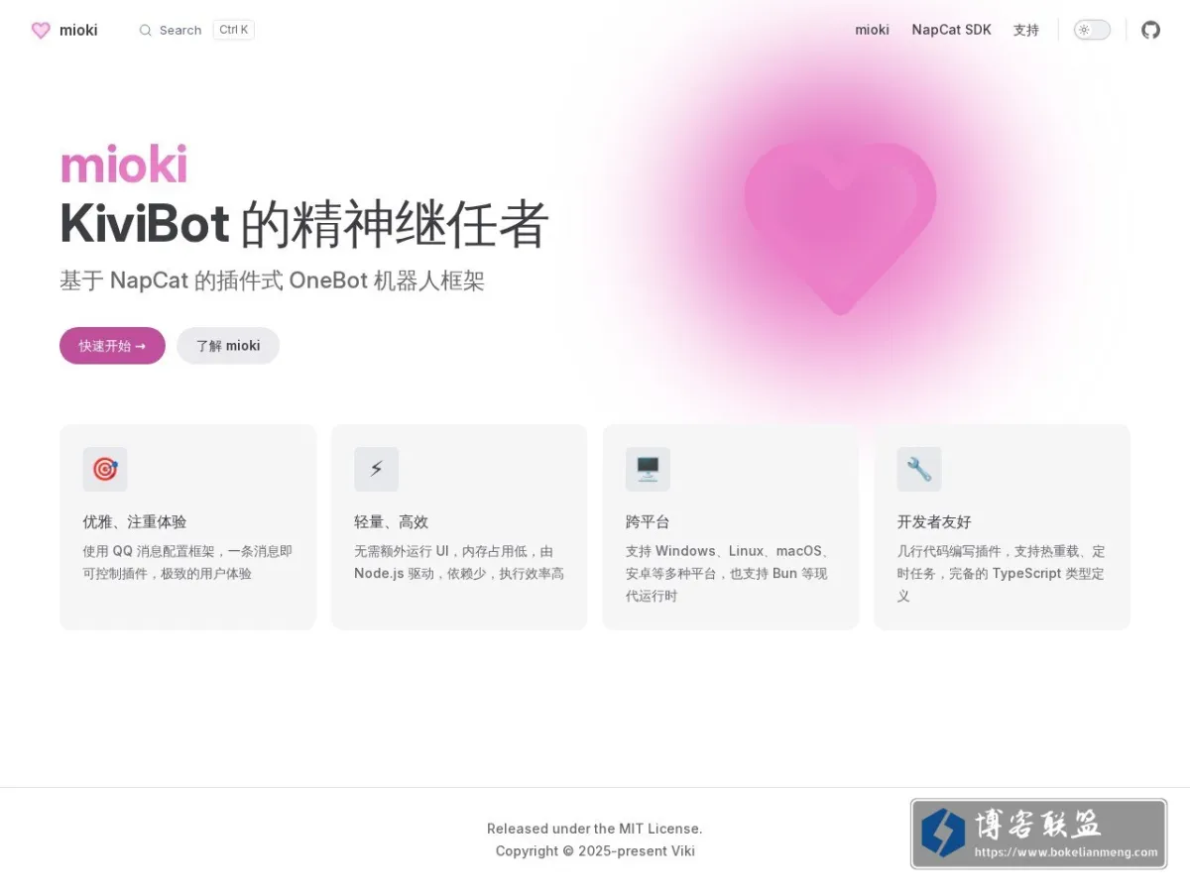Click the 开发者友好 card title
The height and width of the screenshot is (892, 1190).
click(934, 521)
